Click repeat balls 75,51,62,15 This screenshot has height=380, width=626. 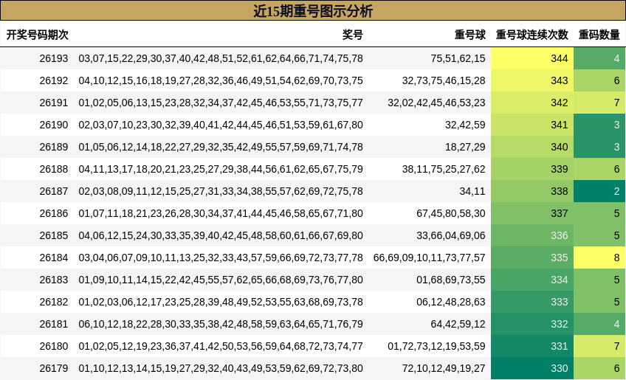pyautogui.click(x=458, y=58)
